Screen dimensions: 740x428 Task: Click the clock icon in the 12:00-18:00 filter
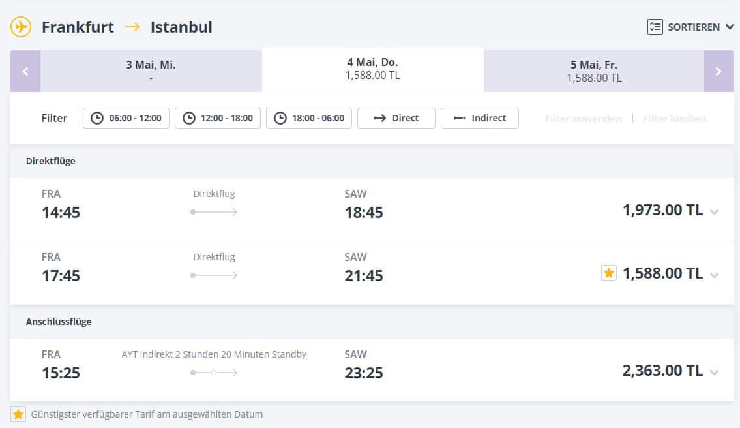pos(188,118)
